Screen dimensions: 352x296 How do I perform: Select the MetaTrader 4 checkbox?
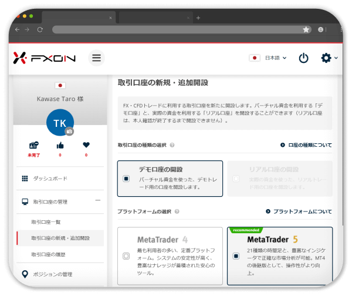(x=126, y=256)
